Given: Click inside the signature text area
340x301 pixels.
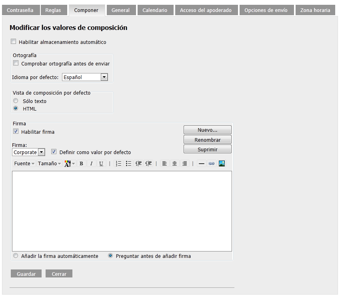Looking at the screenshot, I should point(122,211).
